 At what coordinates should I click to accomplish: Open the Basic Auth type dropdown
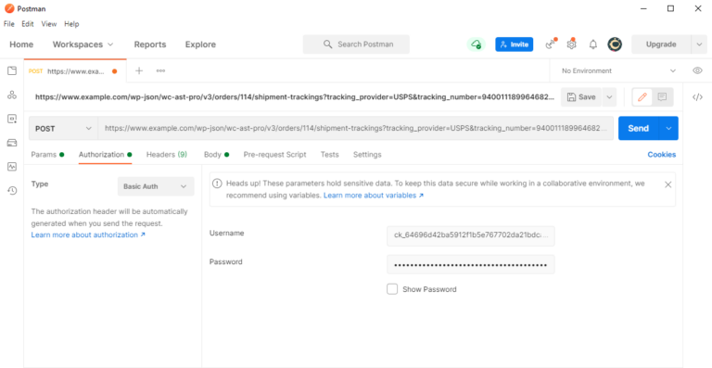[156, 186]
